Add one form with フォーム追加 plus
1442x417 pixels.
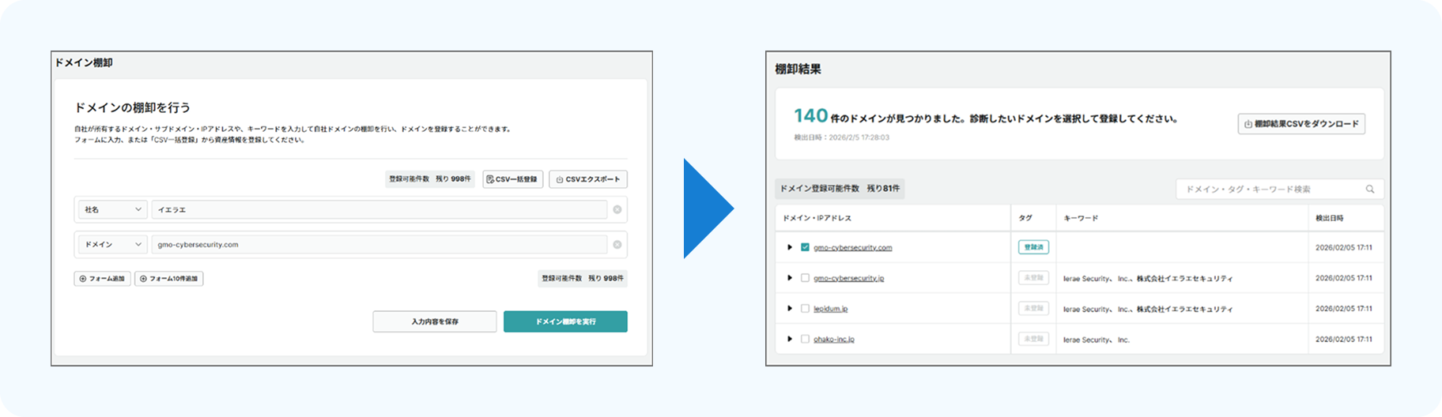click(103, 279)
